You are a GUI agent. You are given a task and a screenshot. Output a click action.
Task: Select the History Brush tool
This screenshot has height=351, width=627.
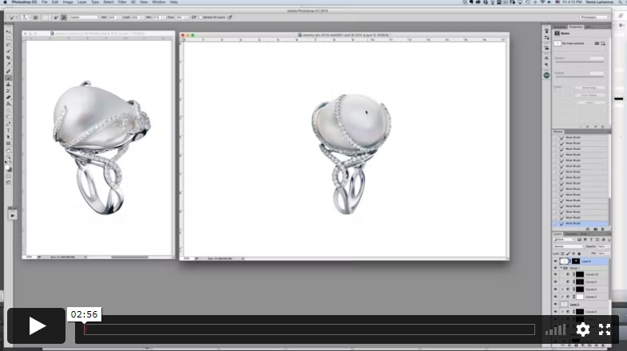coord(9,91)
